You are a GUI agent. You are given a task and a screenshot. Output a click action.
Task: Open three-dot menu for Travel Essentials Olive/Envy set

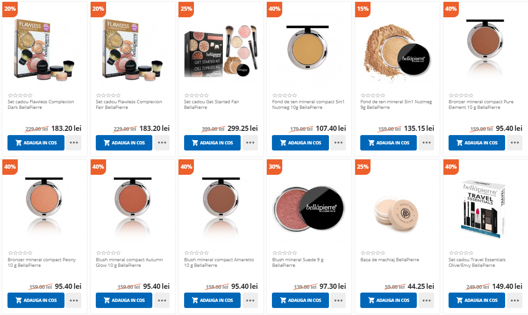tap(514, 301)
